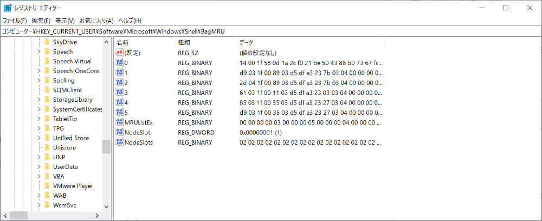Expand the UserData tree node

click(39, 167)
